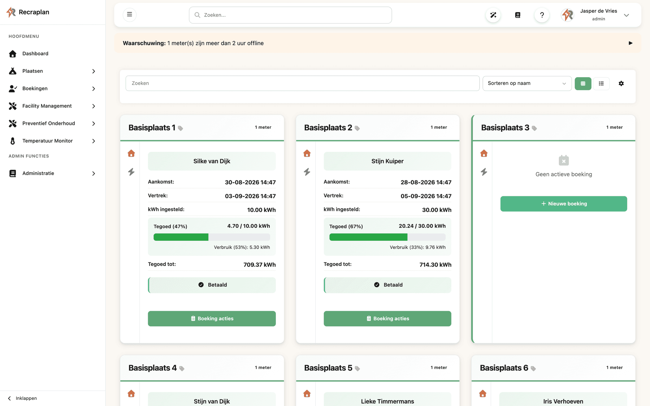Click the tag icon next to Basisplaats 1
Viewport: 650px width, 406px height.
pyautogui.click(x=181, y=128)
